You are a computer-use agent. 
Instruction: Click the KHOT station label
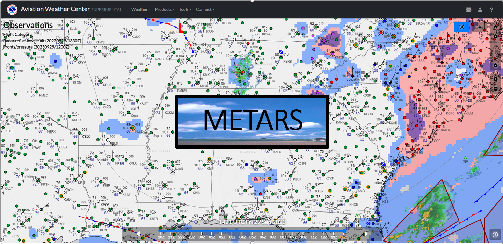(107, 107)
